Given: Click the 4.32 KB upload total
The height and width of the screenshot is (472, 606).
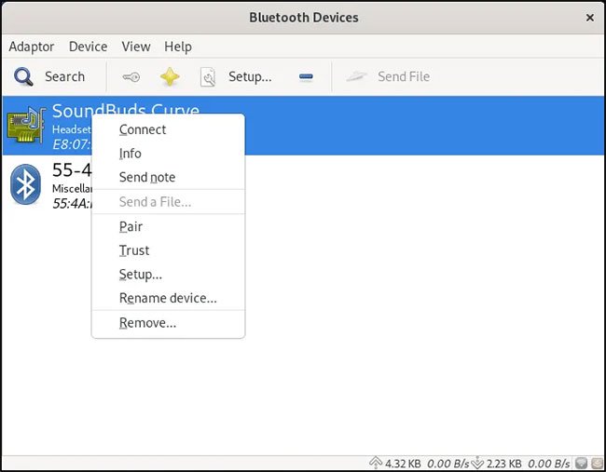Looking at the screenshot, I should (x=403, y=463).
